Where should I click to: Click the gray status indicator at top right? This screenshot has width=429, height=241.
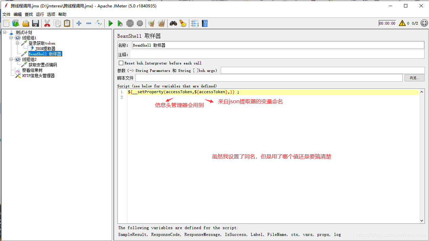(x=424, y=23)
